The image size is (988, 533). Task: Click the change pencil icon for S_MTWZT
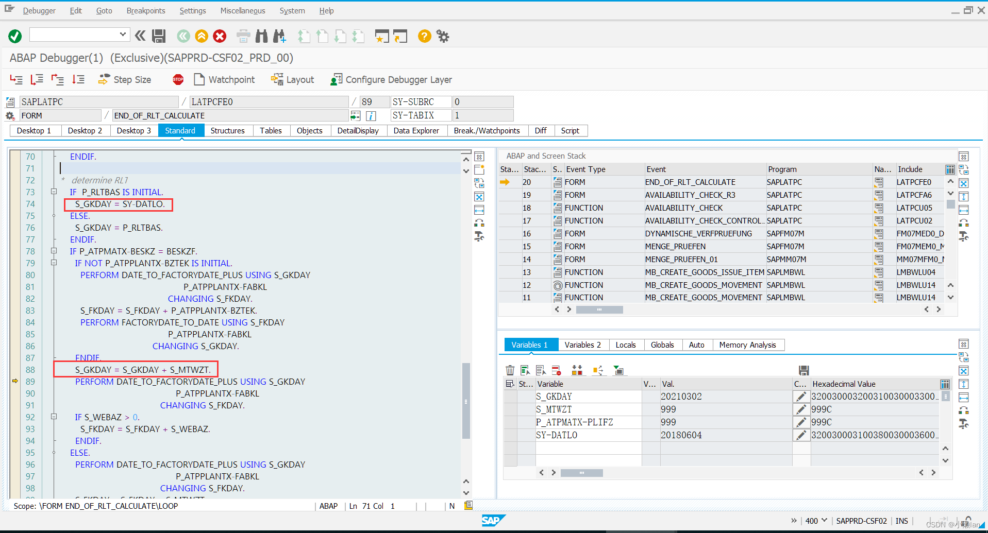pos(800,409)
